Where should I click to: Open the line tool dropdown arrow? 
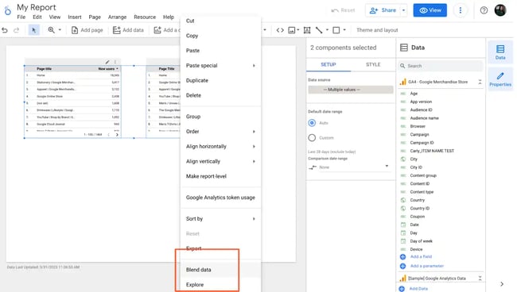[x=327, y=30]
